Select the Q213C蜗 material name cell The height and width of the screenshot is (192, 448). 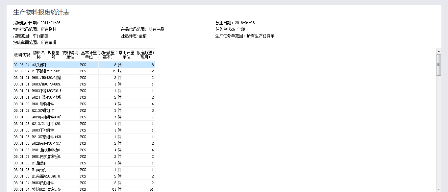click(39, 110)
